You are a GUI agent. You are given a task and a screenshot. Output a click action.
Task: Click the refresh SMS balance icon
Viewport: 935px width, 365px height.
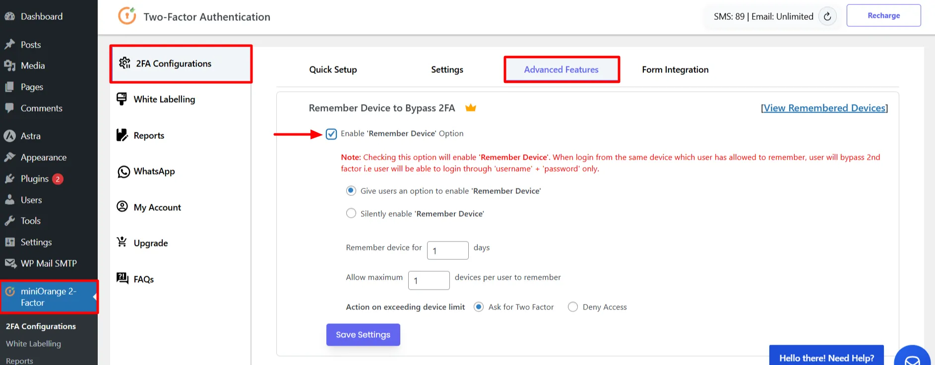827,16
